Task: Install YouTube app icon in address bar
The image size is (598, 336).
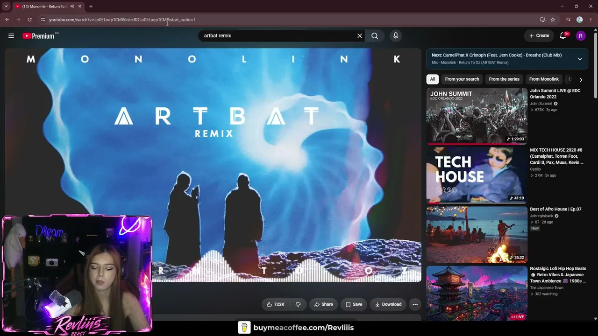Action: 542,20
